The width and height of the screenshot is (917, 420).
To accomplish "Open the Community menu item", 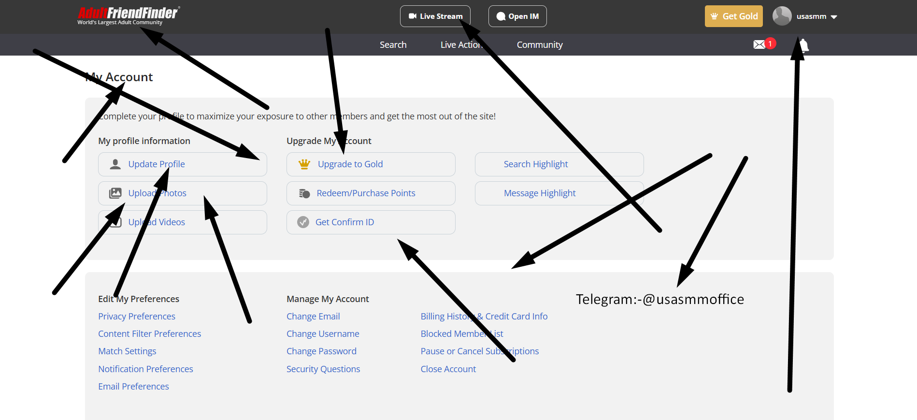I will click(x=539, y=45).
